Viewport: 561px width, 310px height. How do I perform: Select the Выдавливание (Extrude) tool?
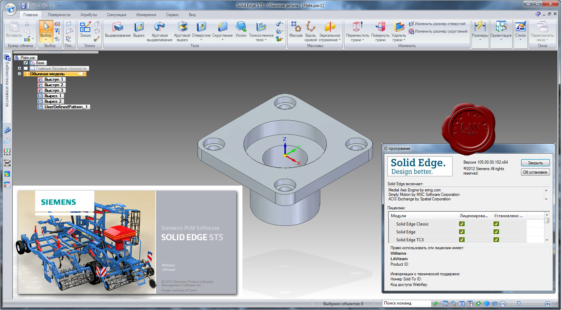pos(118,30)
